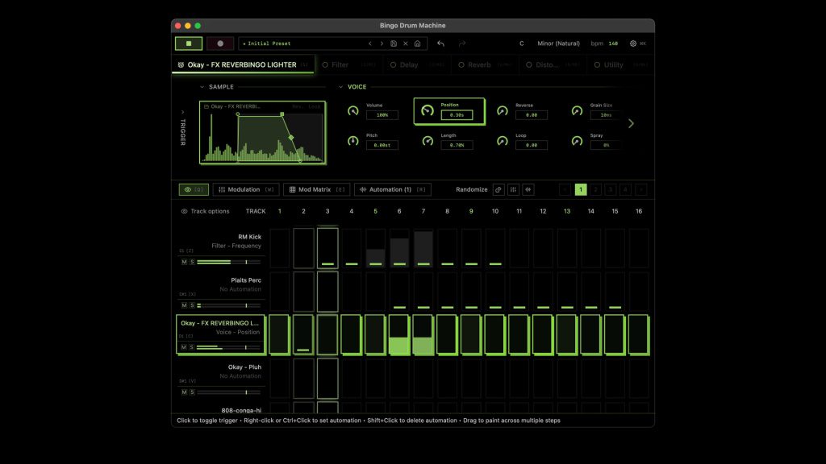Image resolution: width=826 pixels, height=464 pixels.
Task: Collapse the VOICE section chevron
Action: 341,87
